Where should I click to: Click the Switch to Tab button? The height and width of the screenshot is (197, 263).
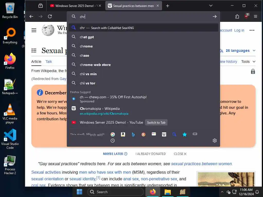pos(156,122)
